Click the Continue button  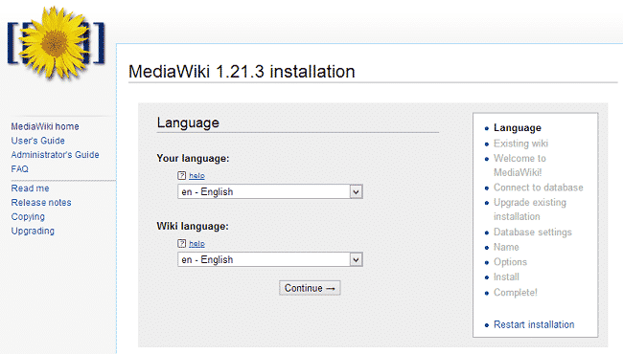(310, 288)
